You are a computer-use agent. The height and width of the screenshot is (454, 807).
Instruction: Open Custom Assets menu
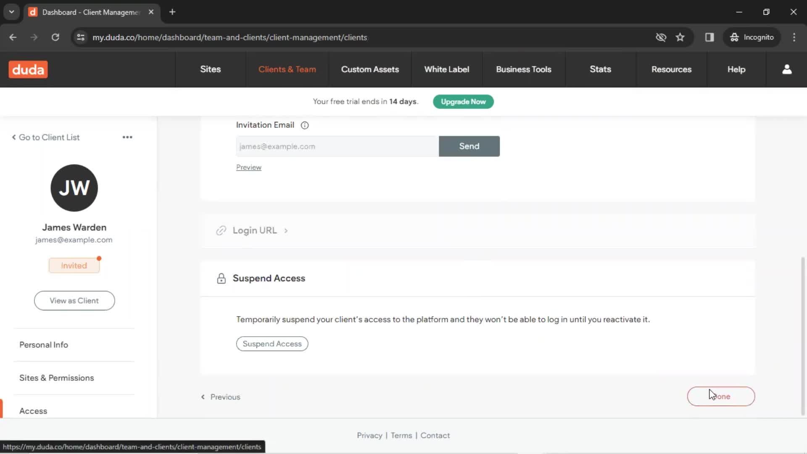[370, 69]
